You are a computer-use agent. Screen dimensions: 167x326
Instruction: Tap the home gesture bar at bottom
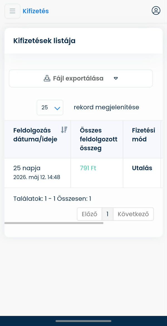83,321
